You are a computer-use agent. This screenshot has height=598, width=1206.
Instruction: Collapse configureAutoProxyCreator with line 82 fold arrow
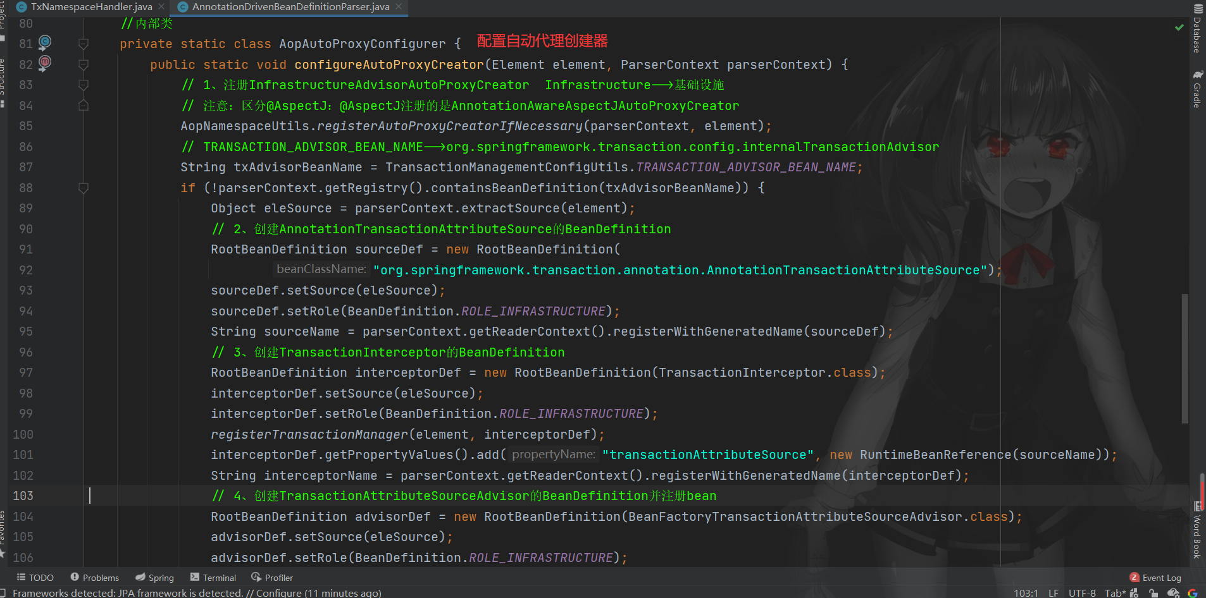[x=83, y=64]
